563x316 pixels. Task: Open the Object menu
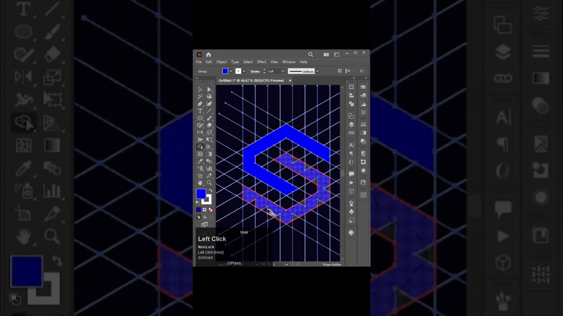(221, 62)
